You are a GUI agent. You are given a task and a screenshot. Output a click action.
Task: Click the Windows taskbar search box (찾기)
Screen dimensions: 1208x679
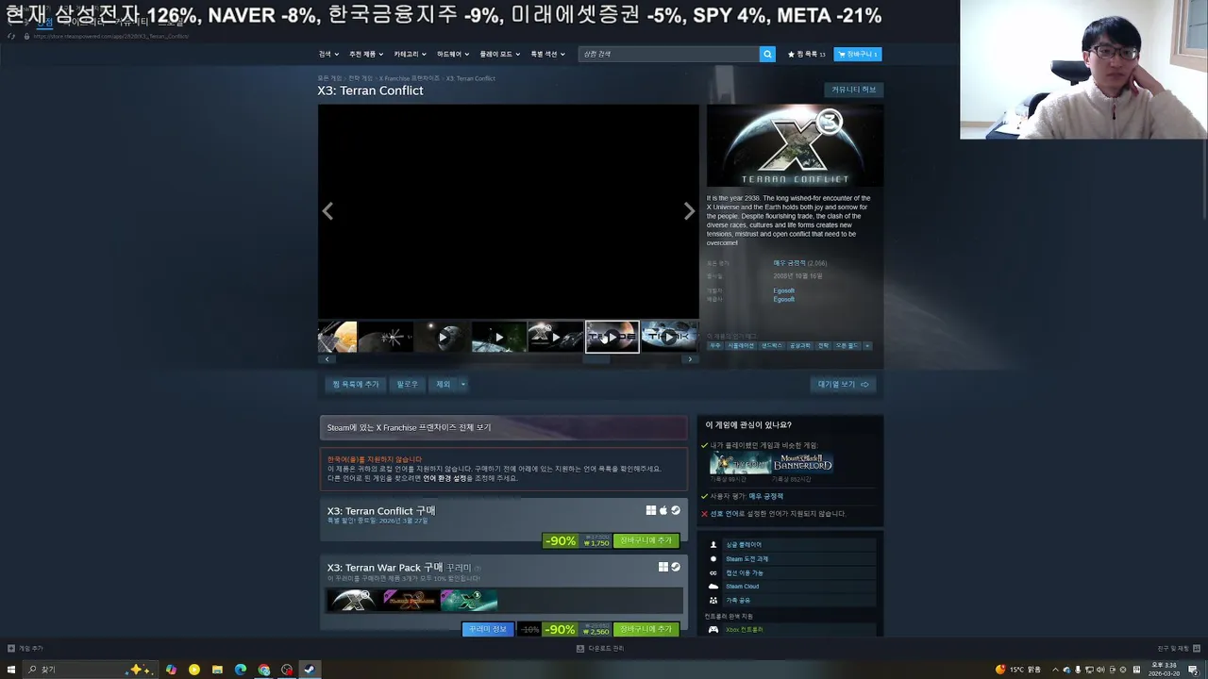point(90,670)
